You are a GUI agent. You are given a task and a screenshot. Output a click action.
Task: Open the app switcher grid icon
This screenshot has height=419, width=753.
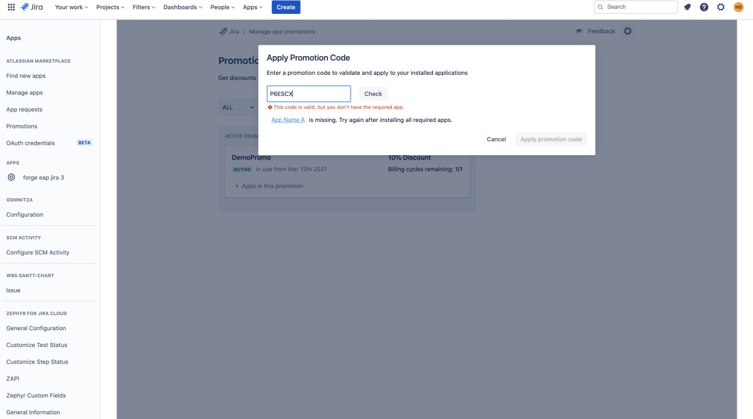pyautogui.click(x=11, y=7)
